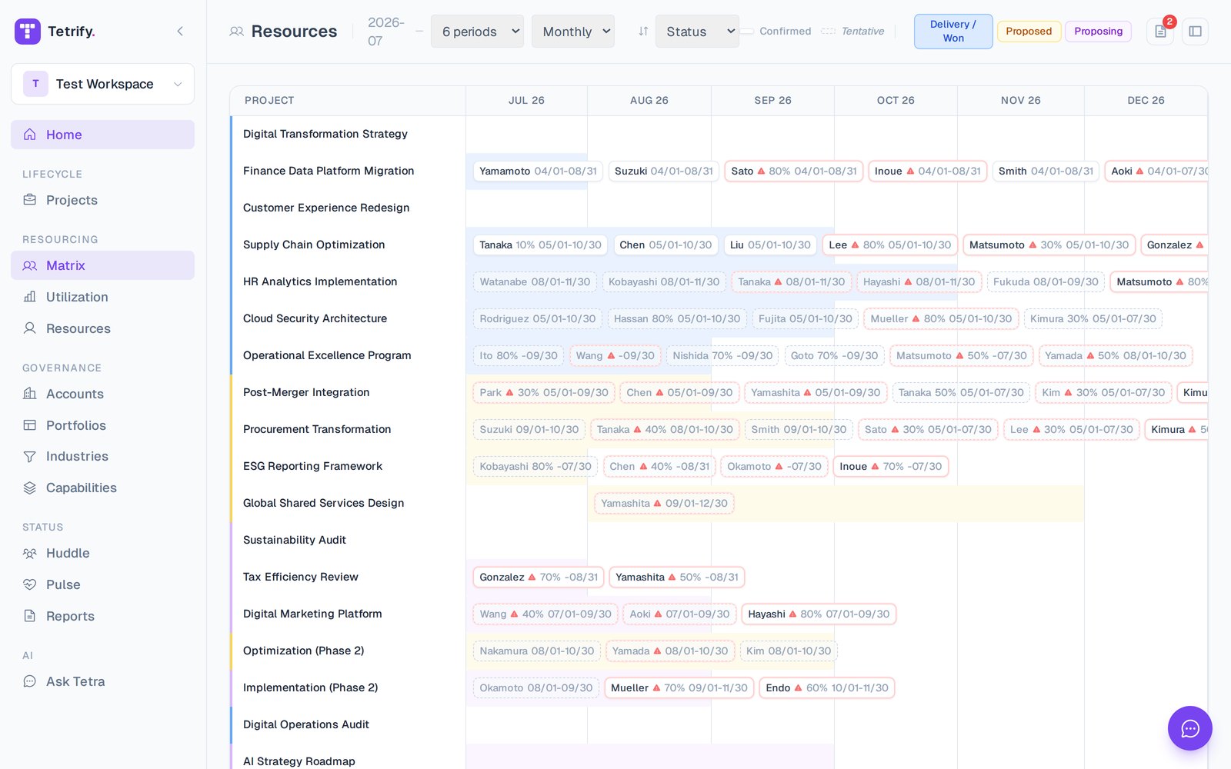
Task: Click the sort arrows icon
Action: click(x=643, y=32)
